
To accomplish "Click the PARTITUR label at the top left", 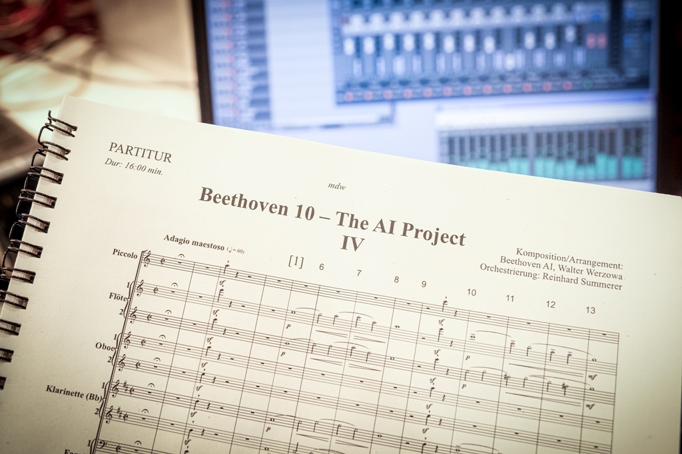I will click(141, 152).
